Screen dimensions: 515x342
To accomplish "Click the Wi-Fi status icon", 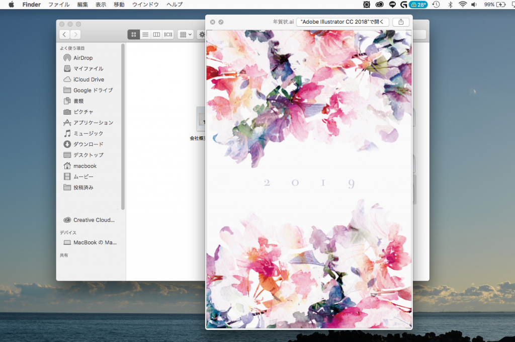I will click(x=462, y=5).
